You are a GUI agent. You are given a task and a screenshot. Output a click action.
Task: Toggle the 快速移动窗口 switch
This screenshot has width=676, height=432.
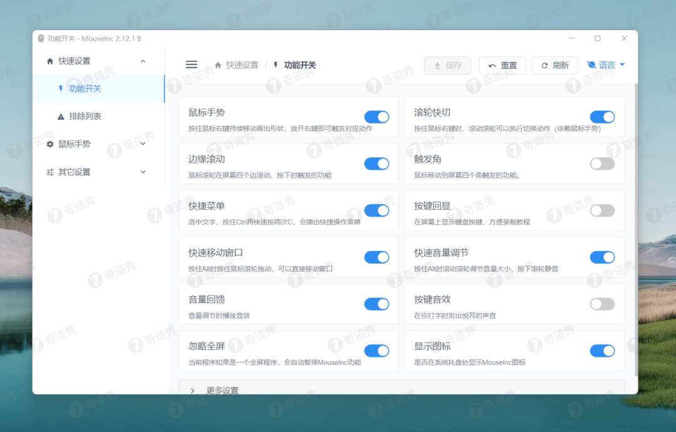377,257
